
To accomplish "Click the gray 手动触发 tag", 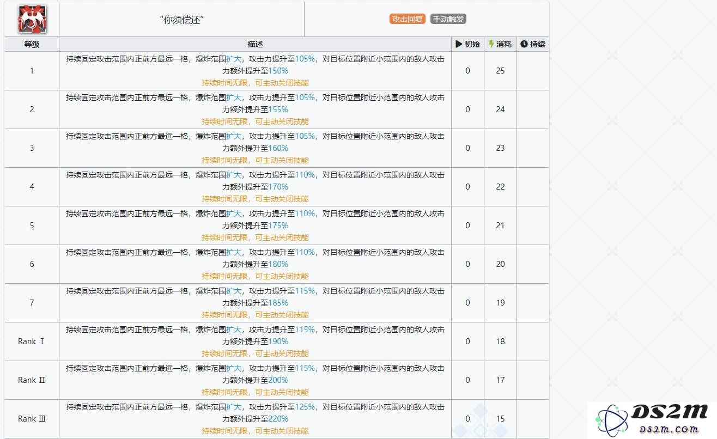I will [448, 19].
